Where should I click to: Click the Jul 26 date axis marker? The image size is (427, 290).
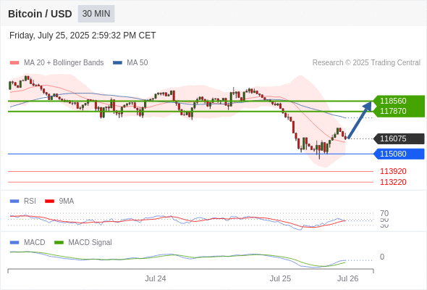coord(348,278)
